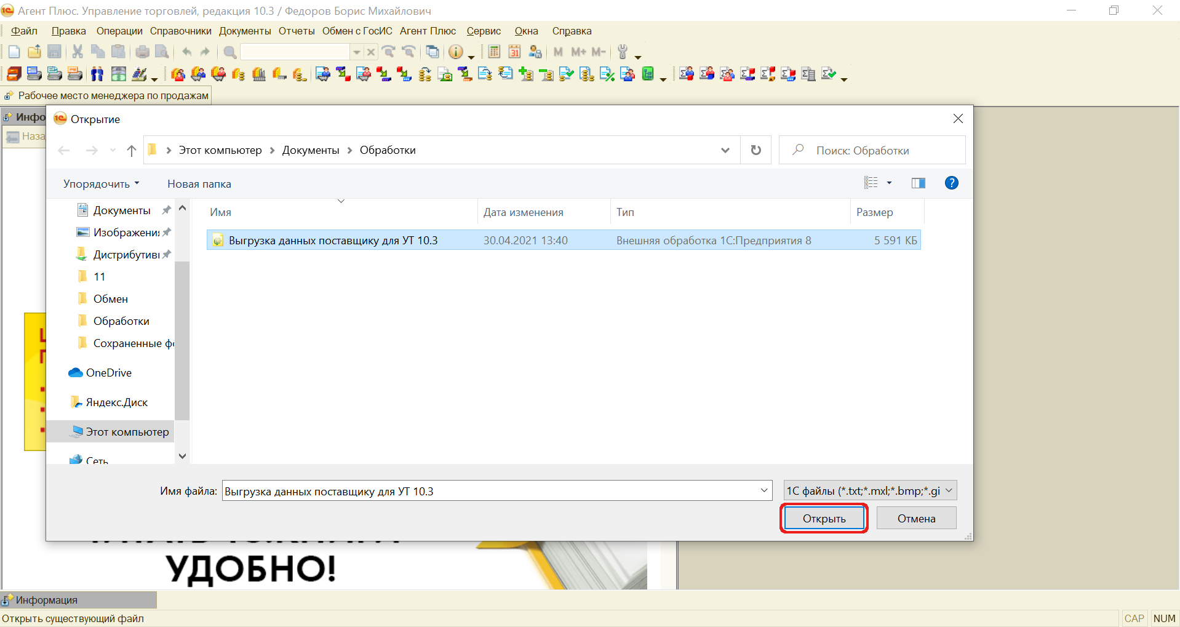Create a new document via toolbar icon
Viewport: 1180px width, 627px height.
pyautogui.click(x=14, y=52)
